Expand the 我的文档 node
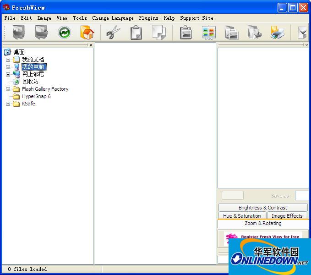Screen dimensions: 311x275 click(x=8, y=60)
